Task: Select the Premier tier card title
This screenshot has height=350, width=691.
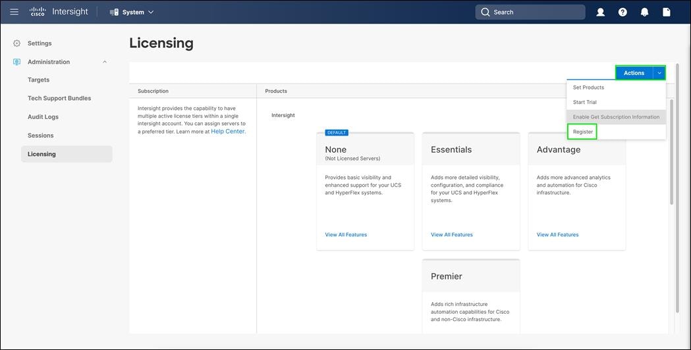Action: 447,276
